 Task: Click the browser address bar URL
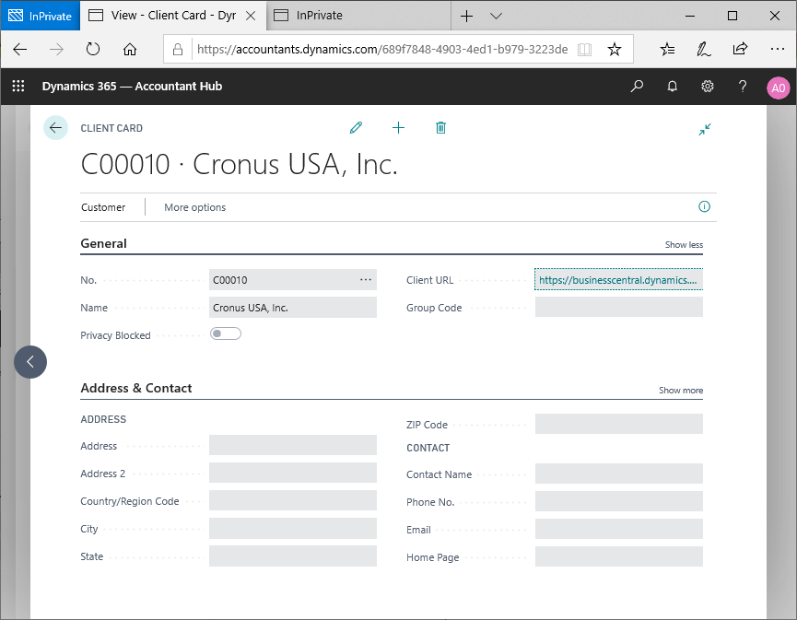coord(382,50)
